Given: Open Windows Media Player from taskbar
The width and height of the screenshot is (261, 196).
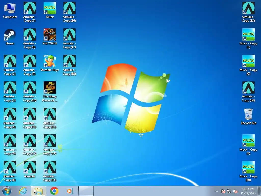Looking at the screenshot, I should point(70,191).
